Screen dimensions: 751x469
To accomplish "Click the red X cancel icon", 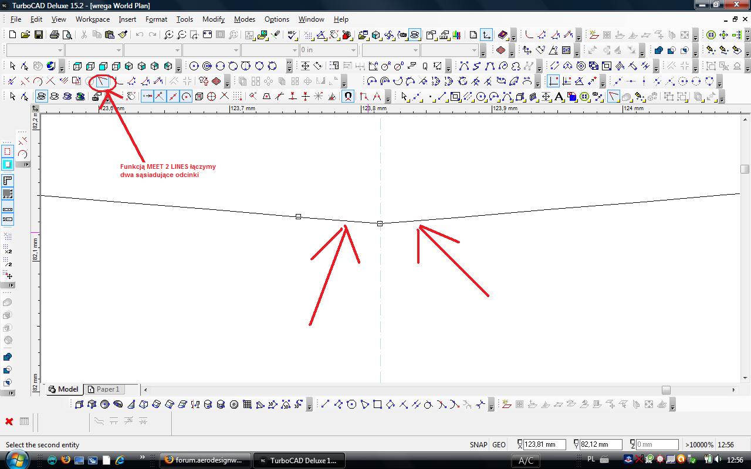I will coord(9,422).
